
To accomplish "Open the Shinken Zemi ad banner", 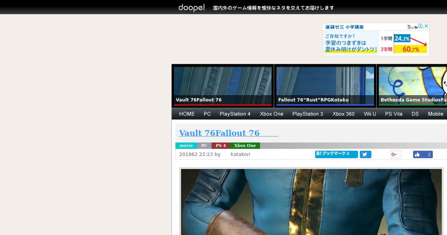I will point(375,40).
